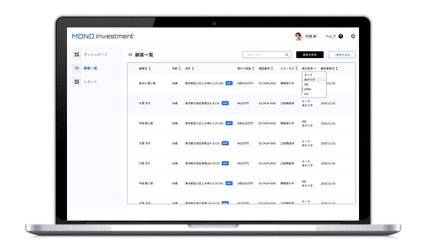
Task: Click 中西 健三郎 name in 2020/11/15 row
Action: pos(146,123)
